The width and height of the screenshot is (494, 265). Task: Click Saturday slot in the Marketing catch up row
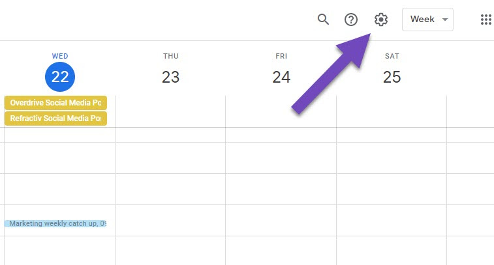coord(392,221)
